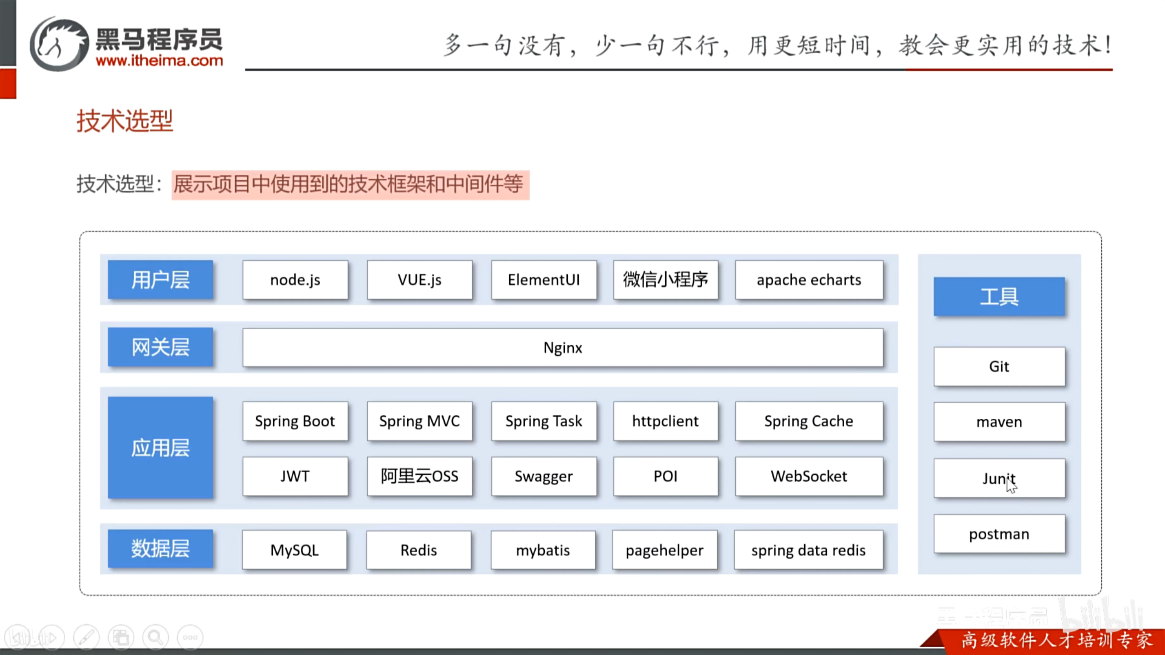1165x655 pixels.
Task: Click the Spring Boot box
Action: point(295,421)
